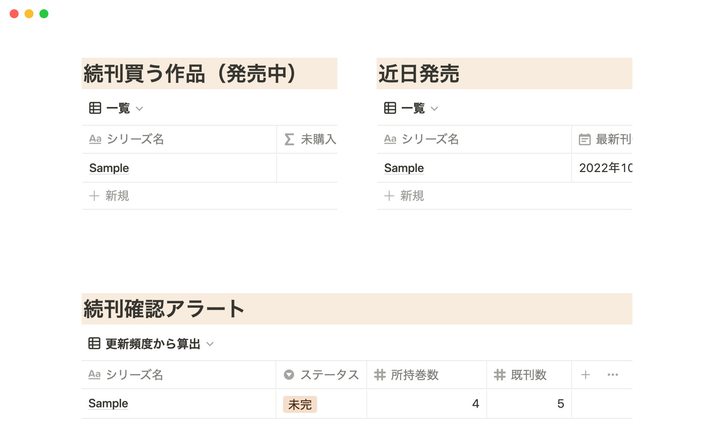This screenshot has width=714, height=446.
Task: Click the select icon beside ステータス header
Action: [289, 375]
